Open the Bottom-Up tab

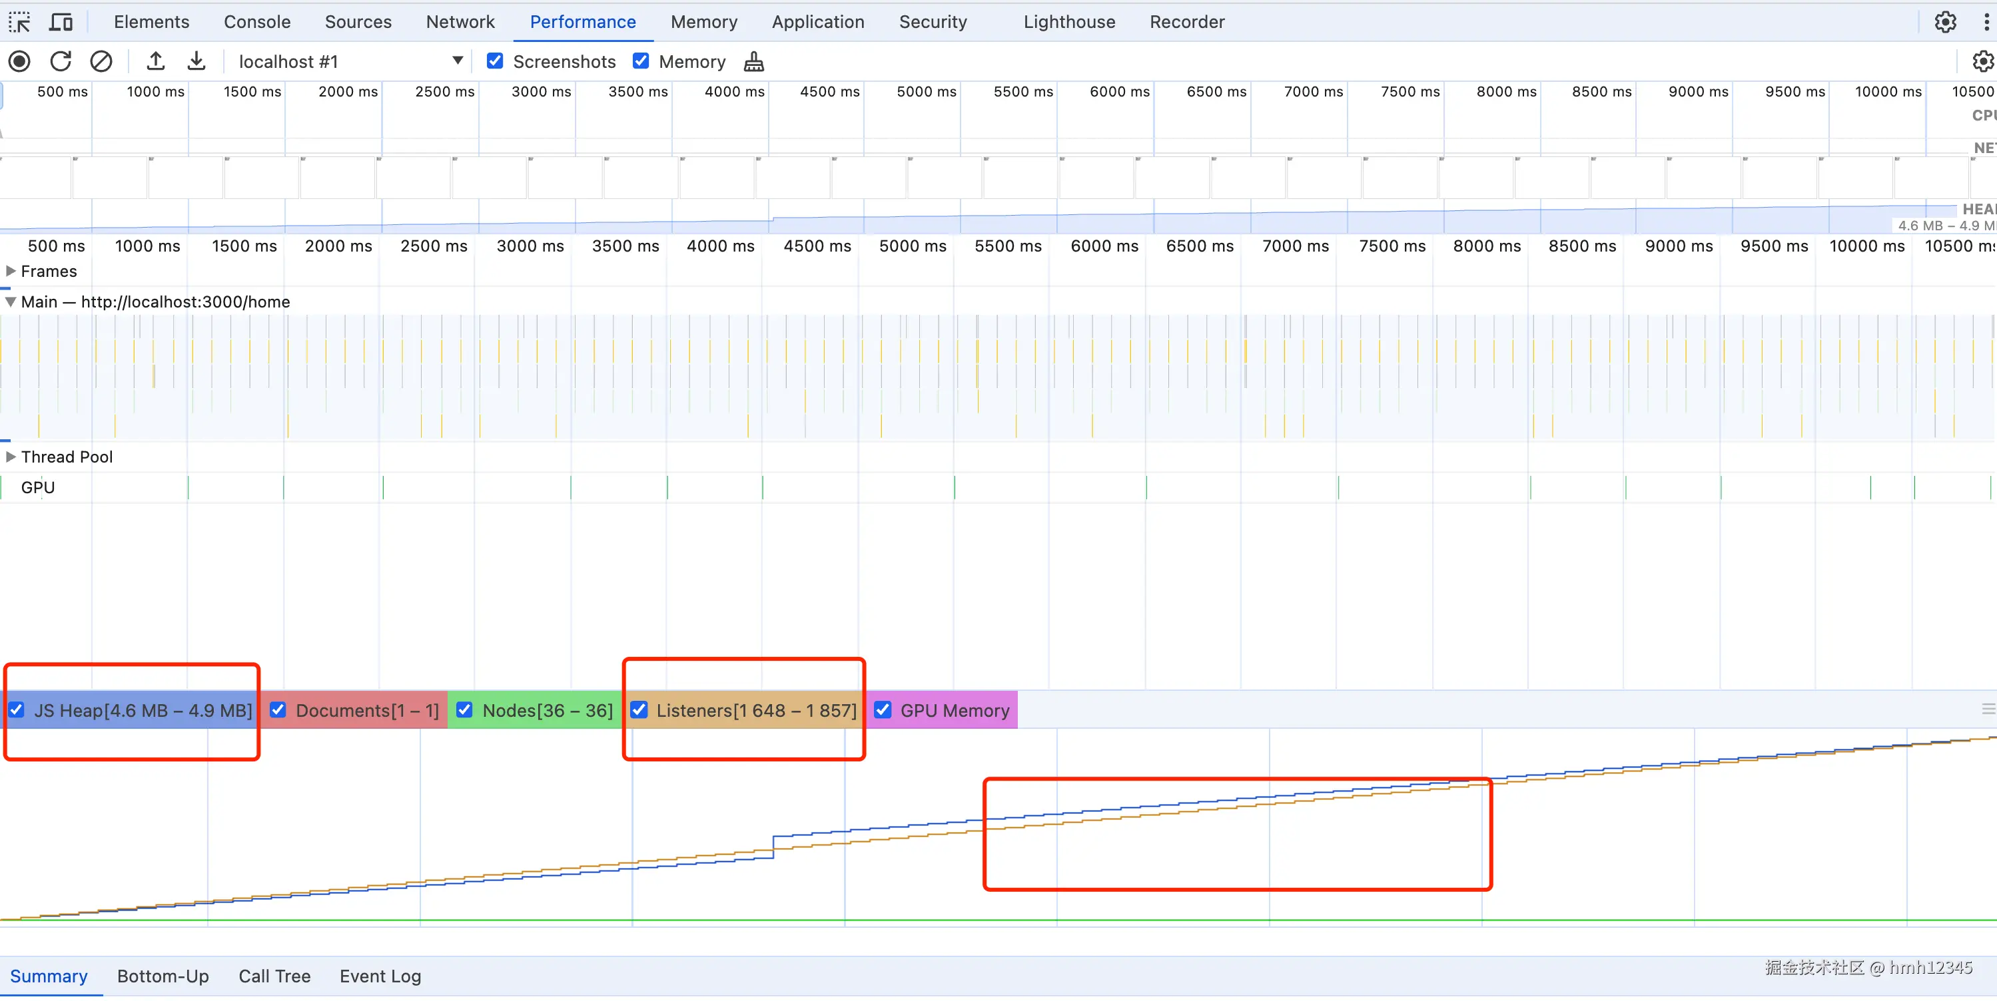coord(163,976)
